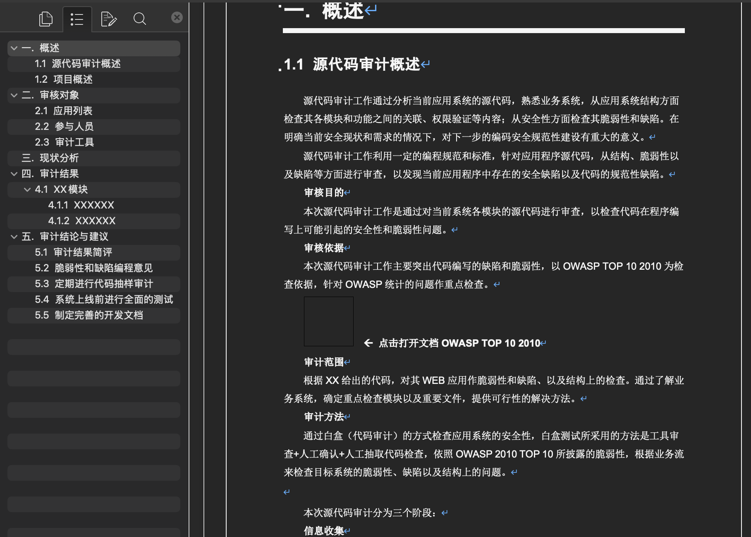Go to 5.4 系统上线前进行全面的测试
Image resolution: width=751 pixels, height=537 pixels.
pyautogui.click(x=104, y=300)
